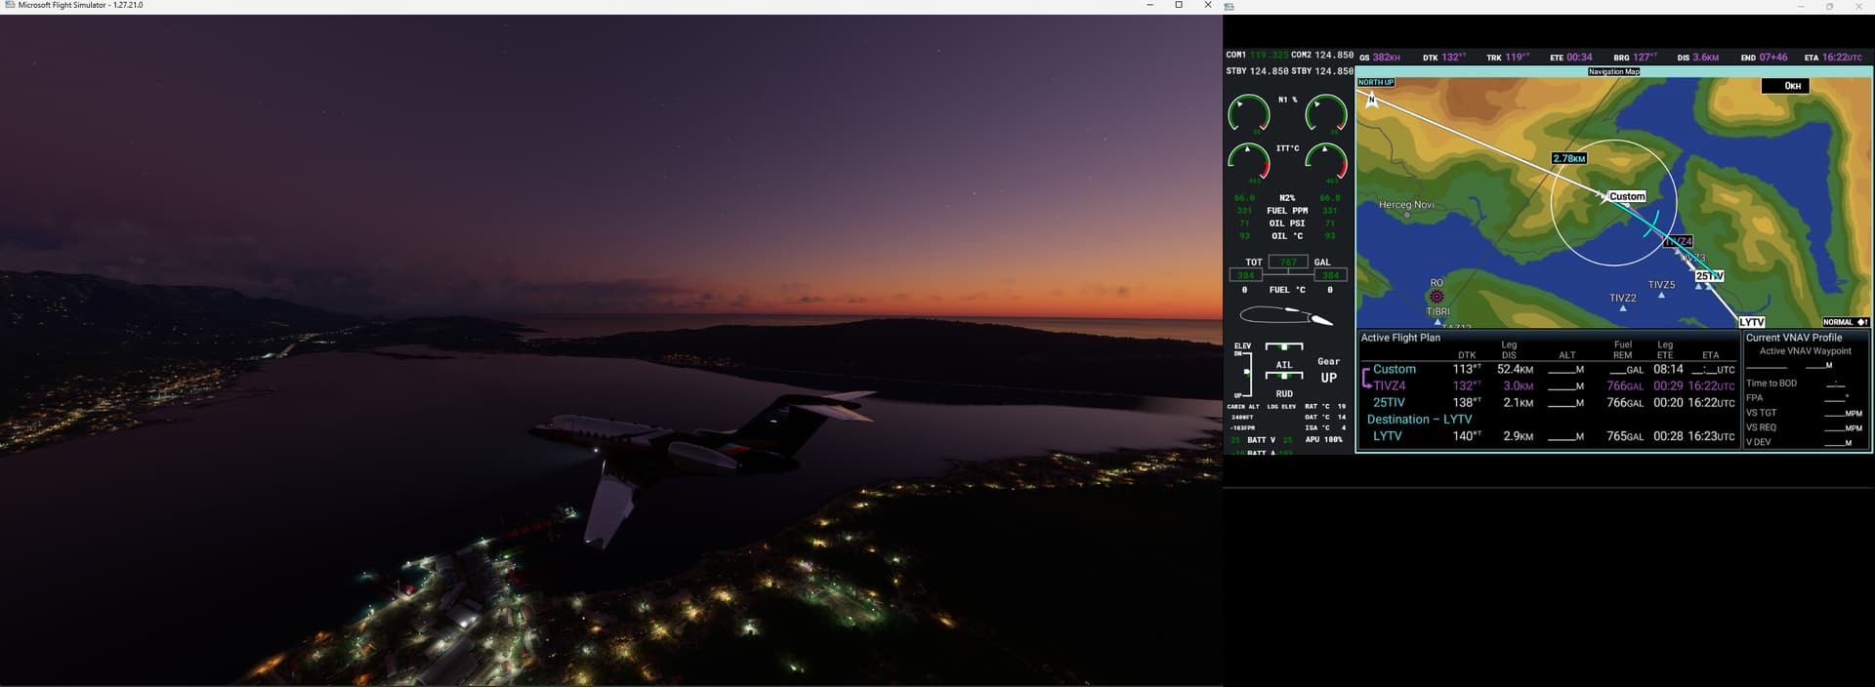Click the right ITT °C engine gauge

1326,162
